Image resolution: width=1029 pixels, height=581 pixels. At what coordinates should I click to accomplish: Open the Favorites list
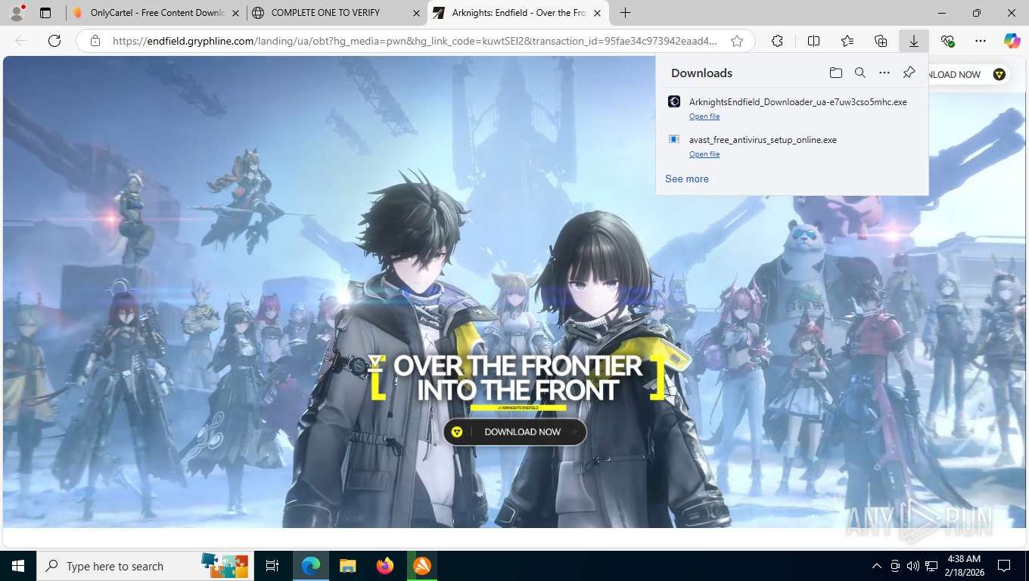coord(847,41)
